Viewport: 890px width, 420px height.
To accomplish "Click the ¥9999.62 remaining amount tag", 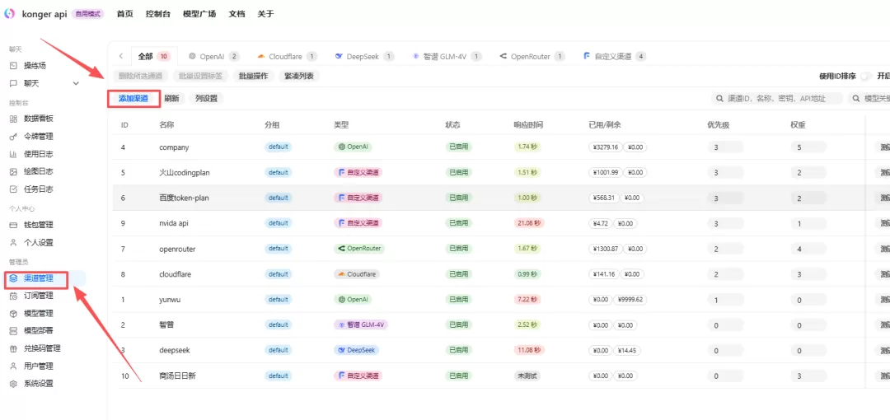I will [x=630, y=300].
